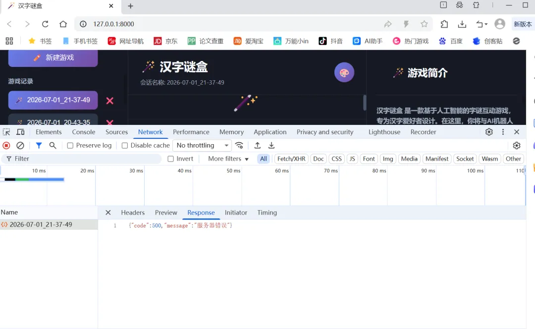Select request 2026-07-01_21-37-49 in Name list
This screenshot has height=329, width=535.
[x=49, y=224]
